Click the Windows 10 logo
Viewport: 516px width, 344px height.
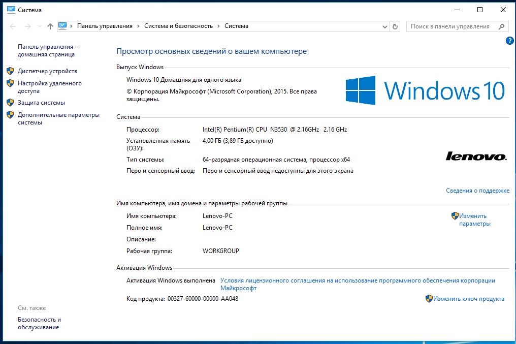tap(425, 90)
